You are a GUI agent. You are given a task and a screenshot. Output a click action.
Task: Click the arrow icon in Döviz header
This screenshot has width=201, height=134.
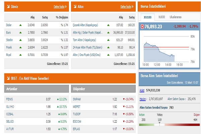8,6
